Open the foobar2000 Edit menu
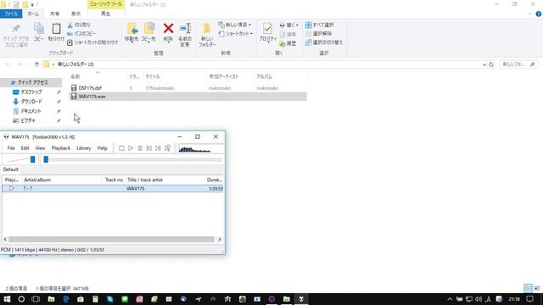The height and width of the screenshot is (305, 543). coord(25,148)
